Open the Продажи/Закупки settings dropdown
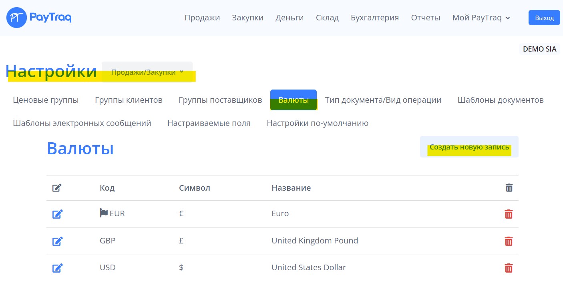Image resolution: width=563 pixels, height=299 pixels. pyautogui.click(x=147, y=72)
